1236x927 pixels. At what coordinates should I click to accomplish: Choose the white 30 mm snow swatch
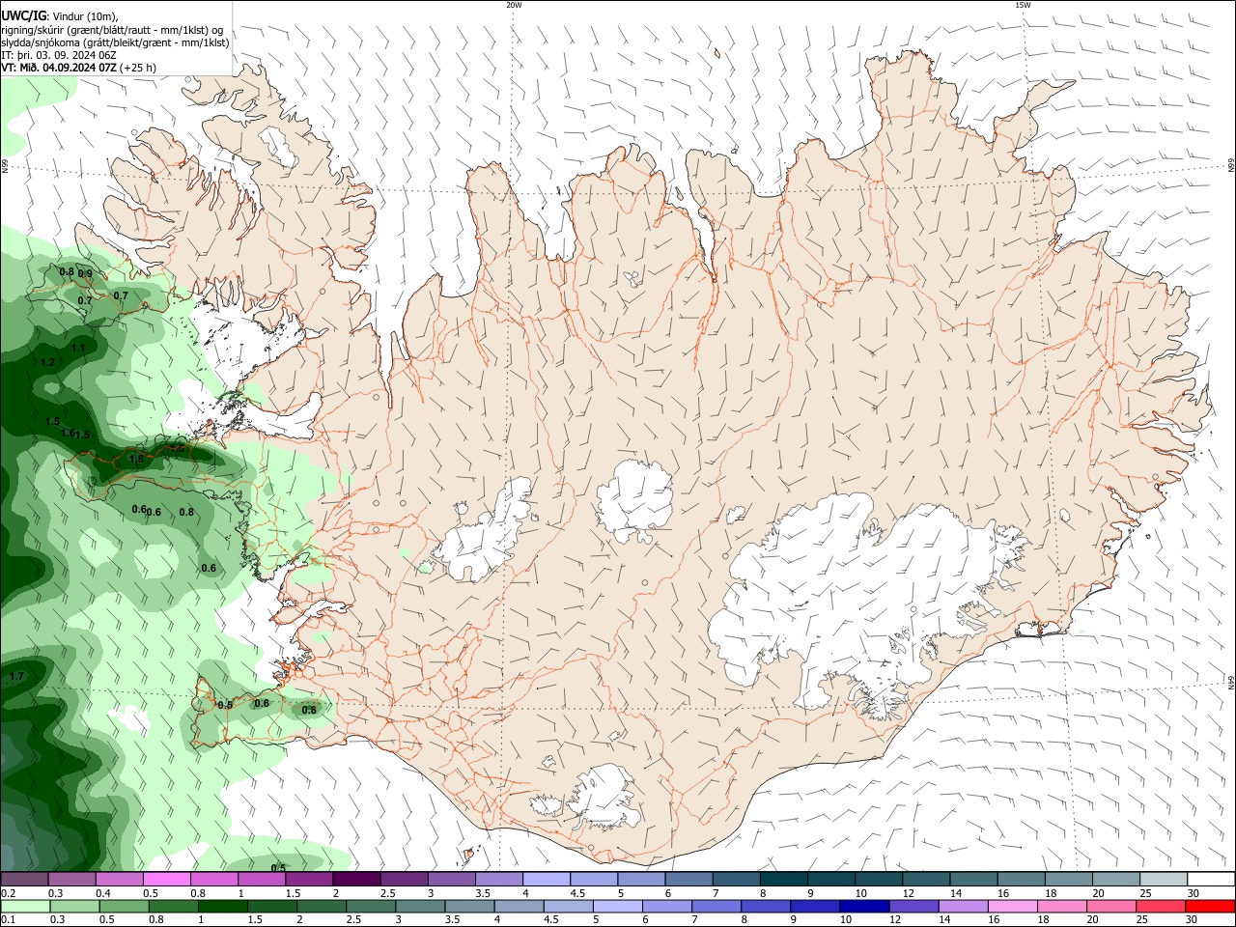(x=1211, y=880)
